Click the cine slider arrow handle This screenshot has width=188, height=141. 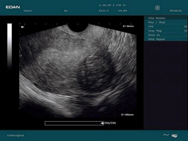point(102,123)
